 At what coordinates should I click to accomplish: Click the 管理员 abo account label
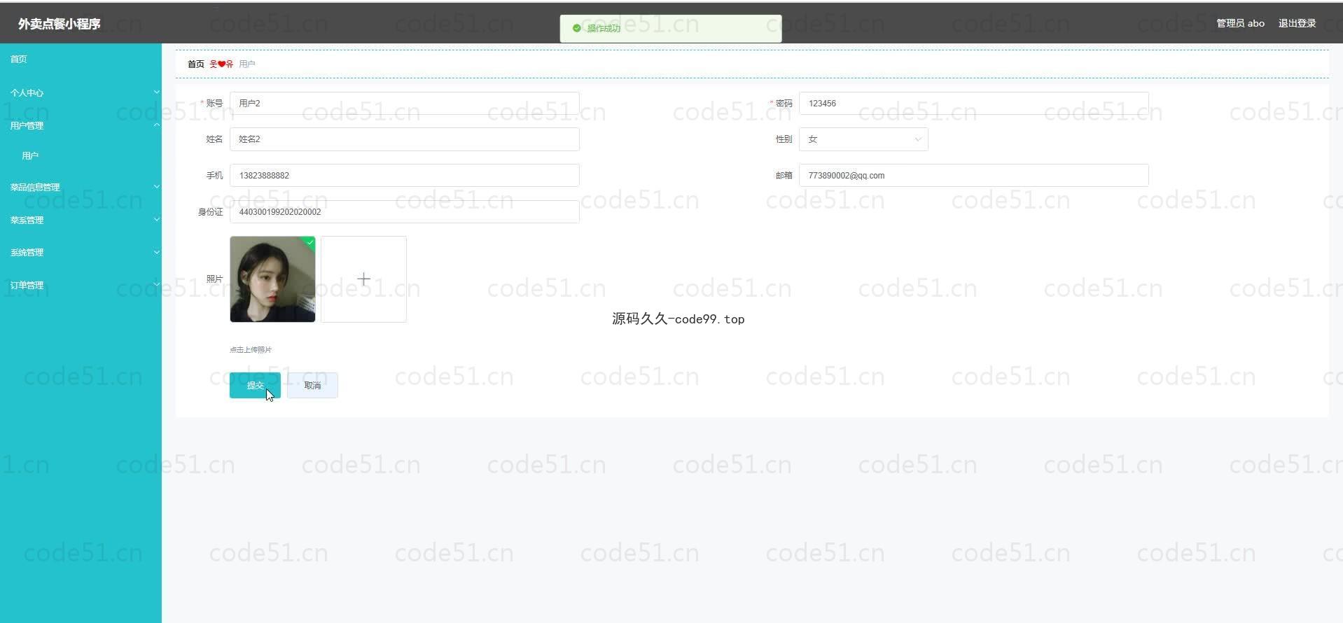pyautogui.click(x=1240, y=23)
